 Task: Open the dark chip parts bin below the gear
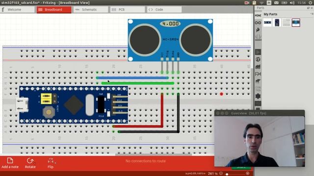click(258, 103)
